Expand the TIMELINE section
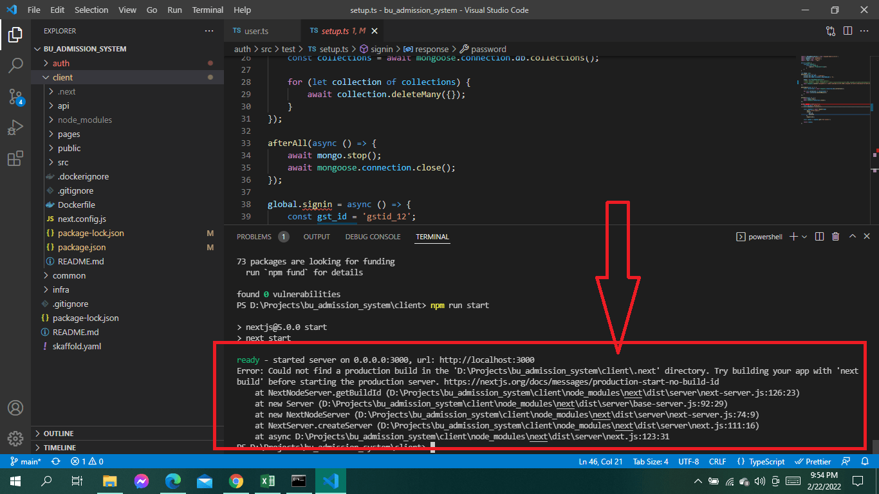 [x=127, y=448]
